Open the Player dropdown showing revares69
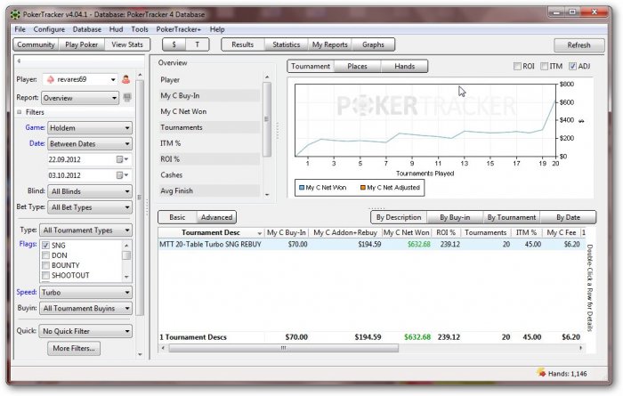Screen dimensions: 623x396 (80, 79)
